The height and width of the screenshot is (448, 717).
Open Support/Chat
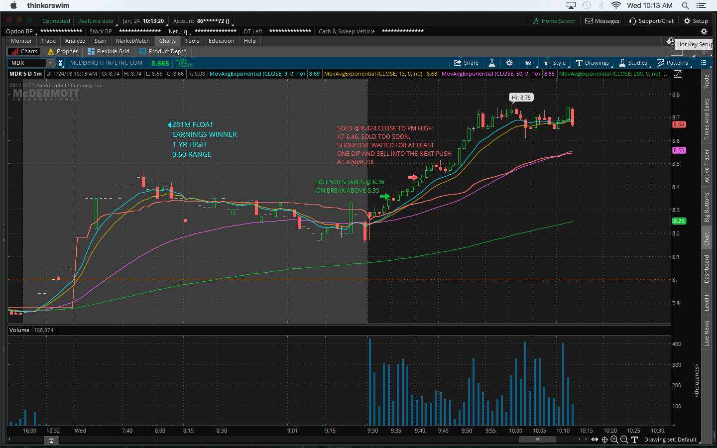[651, 21]
